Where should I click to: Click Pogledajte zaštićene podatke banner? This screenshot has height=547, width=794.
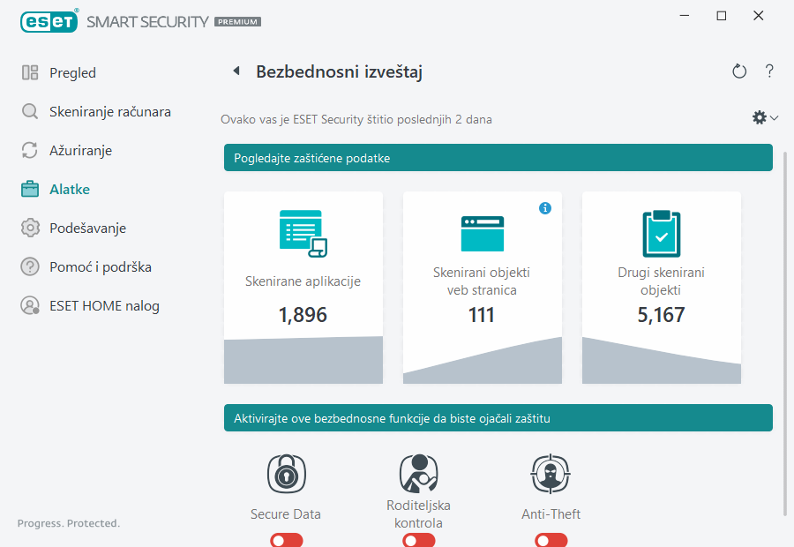[498, 158]
